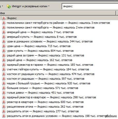Open the 'Импорт и резервные копии' dropdown menu

click(x=31, y=6)
